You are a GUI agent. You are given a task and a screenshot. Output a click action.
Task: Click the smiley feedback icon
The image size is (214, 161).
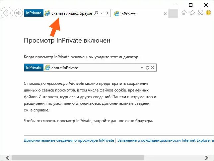coord(208,13)
